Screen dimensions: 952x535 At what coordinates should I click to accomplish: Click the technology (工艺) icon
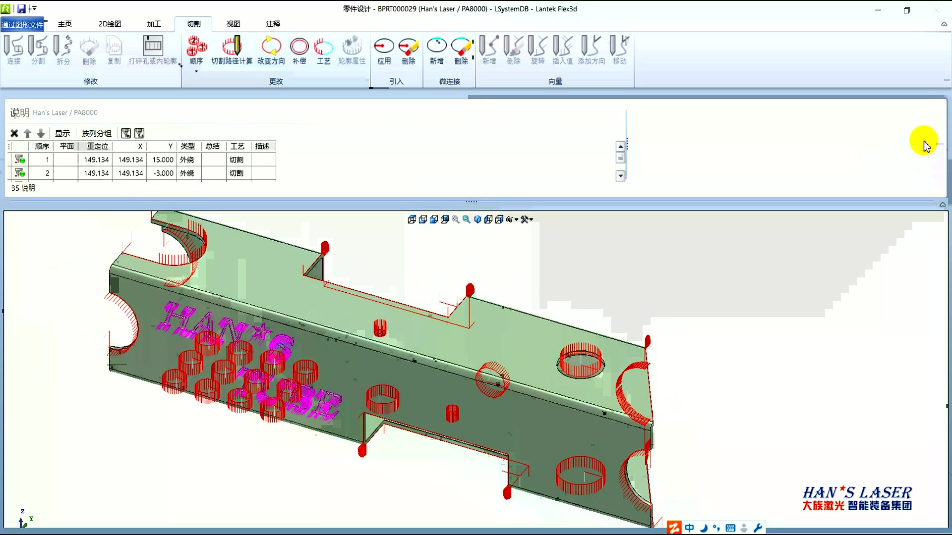point(323,47)
